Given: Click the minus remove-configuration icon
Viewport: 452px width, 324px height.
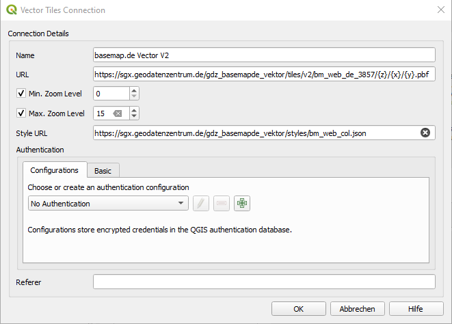Looking at the screenshot, I should (x=222, y=203).
